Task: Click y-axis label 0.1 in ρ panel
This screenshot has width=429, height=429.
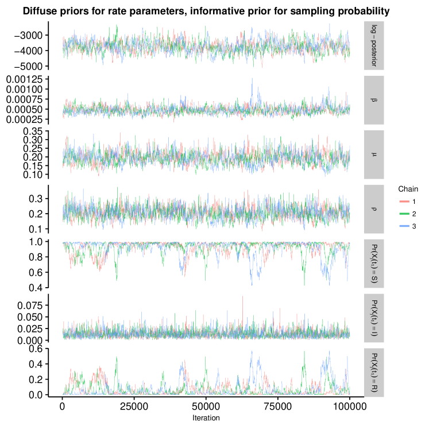Action: (x=36, y=229)
